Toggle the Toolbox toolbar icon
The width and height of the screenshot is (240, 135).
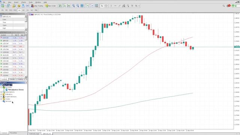click(27, 6)
